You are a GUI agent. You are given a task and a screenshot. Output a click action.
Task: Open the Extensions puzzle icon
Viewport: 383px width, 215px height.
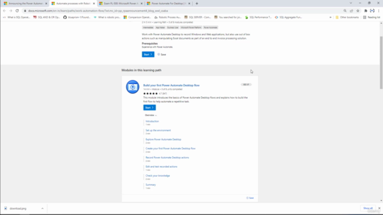coord(366,11)
